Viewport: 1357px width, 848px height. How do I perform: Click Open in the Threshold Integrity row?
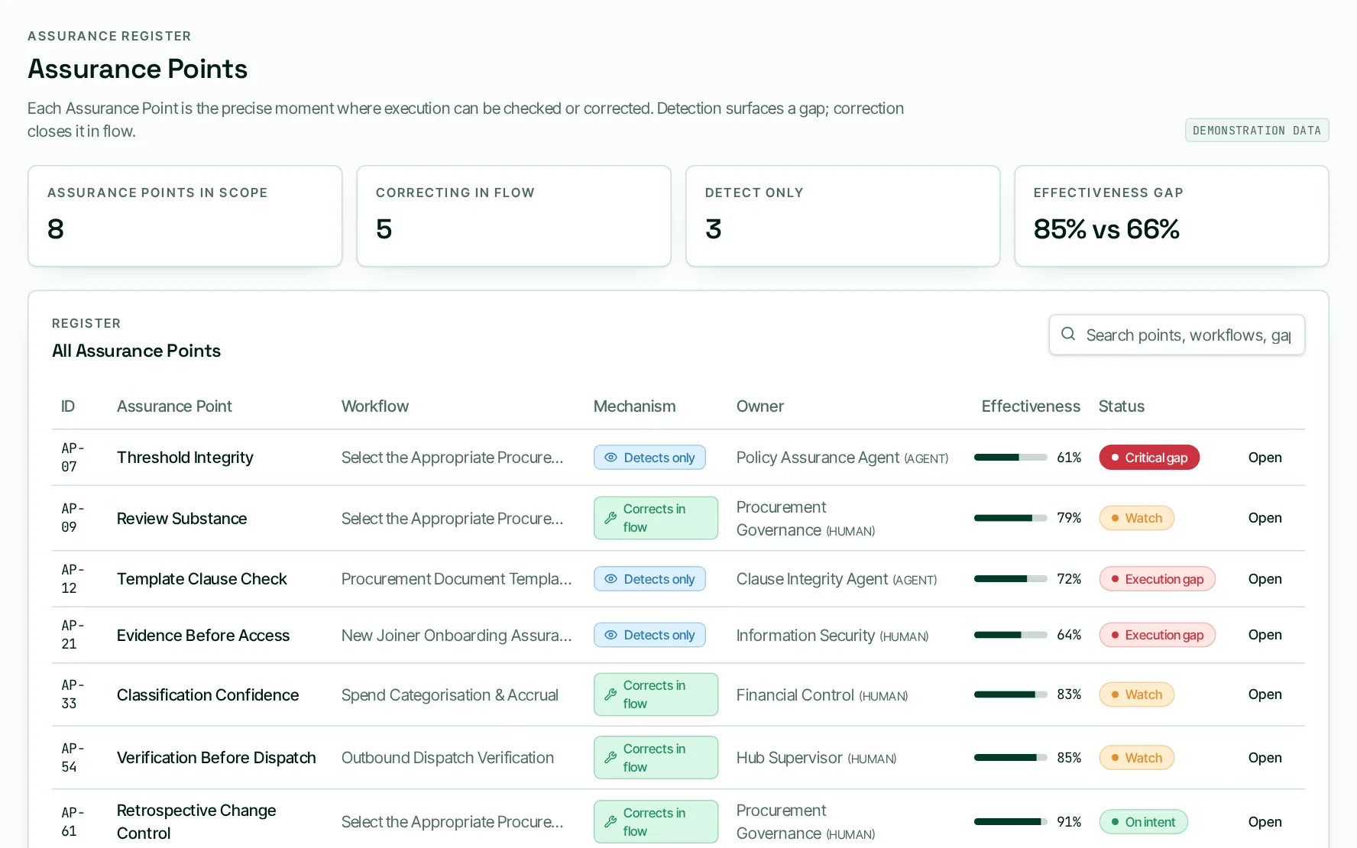[x=1265, y=458]
